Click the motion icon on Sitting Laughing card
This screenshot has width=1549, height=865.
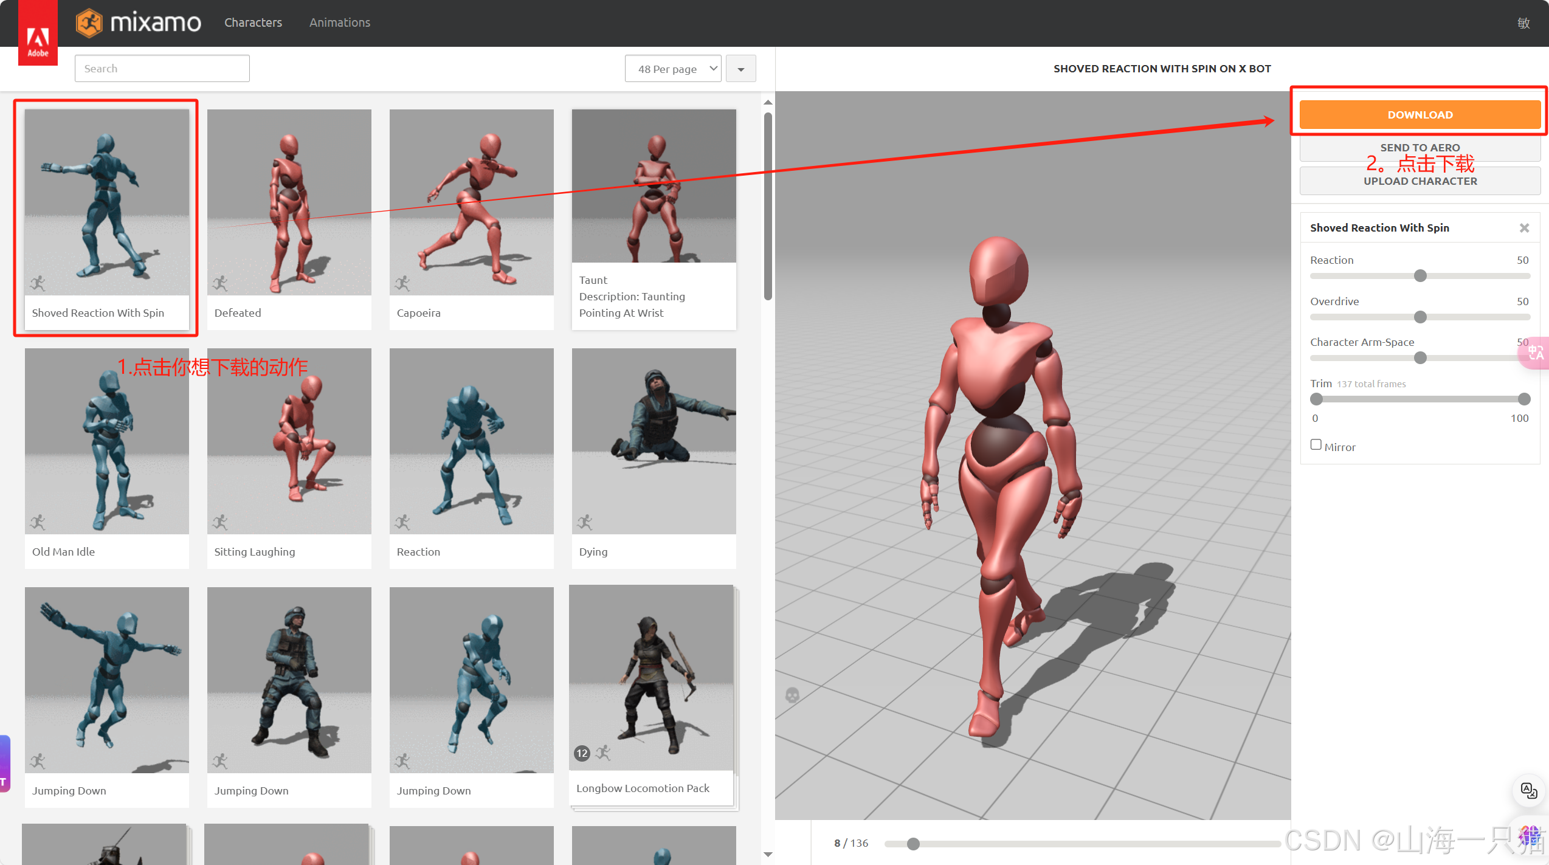(220, 522)
